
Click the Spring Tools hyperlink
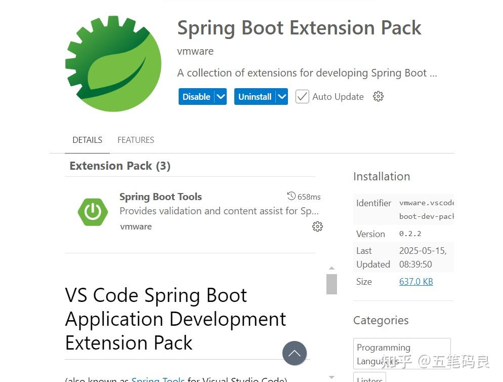[x=158, y=379]
